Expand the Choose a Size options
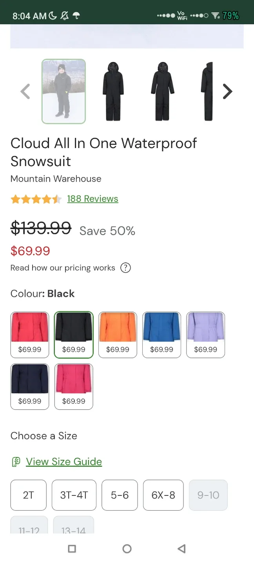 click(x=44, y=436)
